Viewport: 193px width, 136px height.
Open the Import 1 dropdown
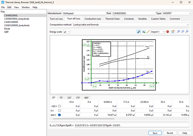click(158, 32)
